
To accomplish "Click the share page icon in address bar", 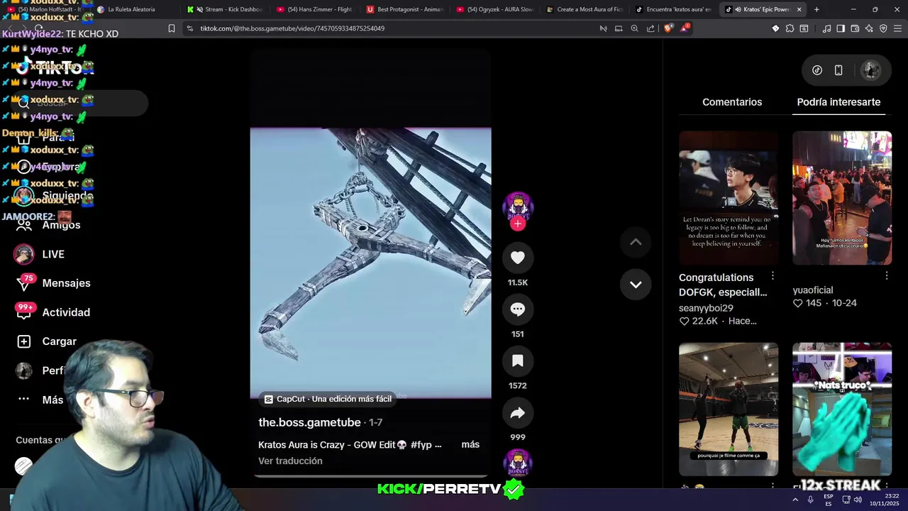I will click(x=650, y=28).
